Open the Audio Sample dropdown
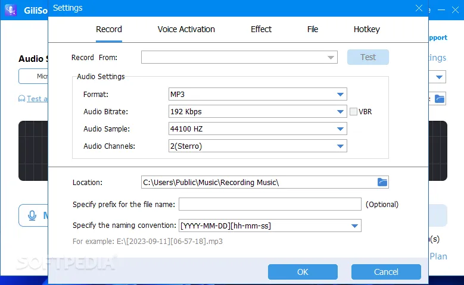464x285 pixels. [257, 129]
